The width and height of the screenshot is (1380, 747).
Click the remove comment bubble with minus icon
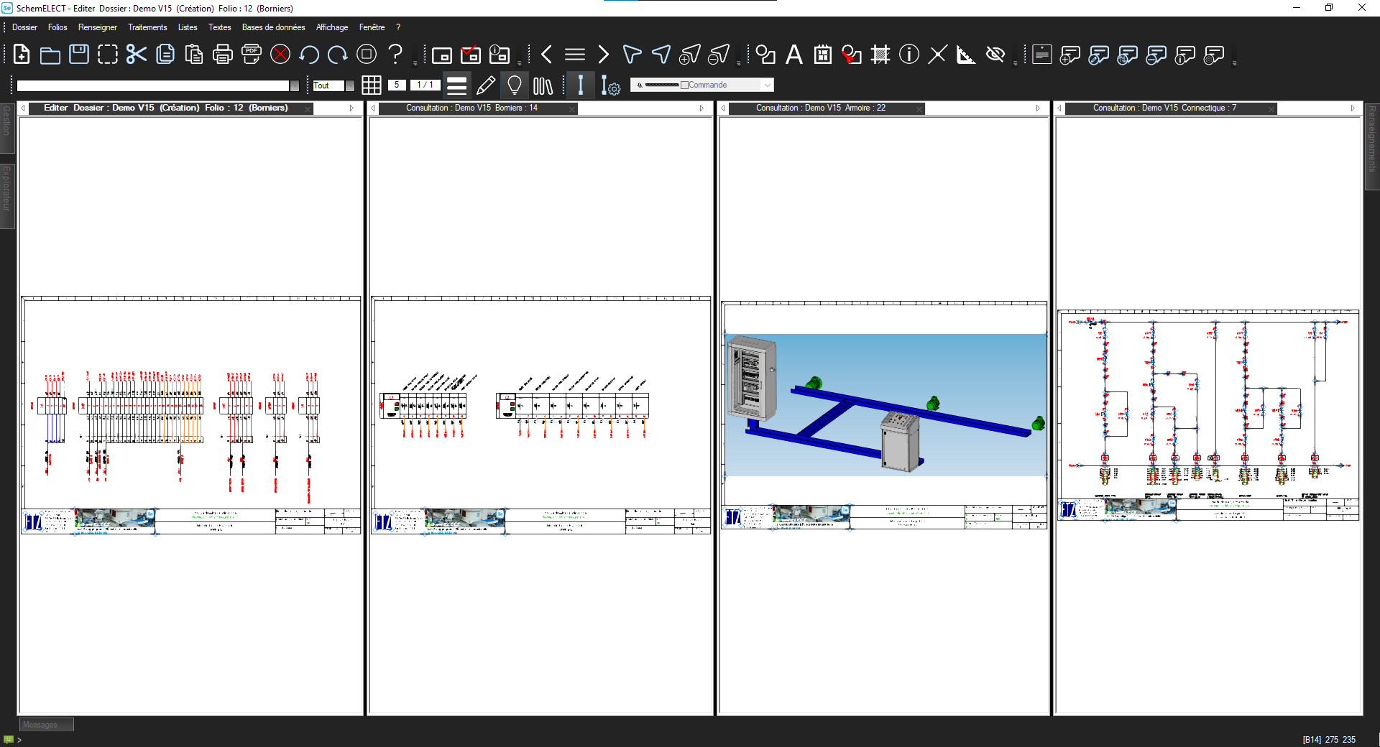coord(1156,55)
